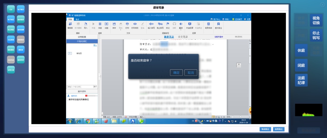This screenshot has width=327, height=138.
Task: Click the 停止转写 icon in the ribbon
Action: (x=160, y=24)
